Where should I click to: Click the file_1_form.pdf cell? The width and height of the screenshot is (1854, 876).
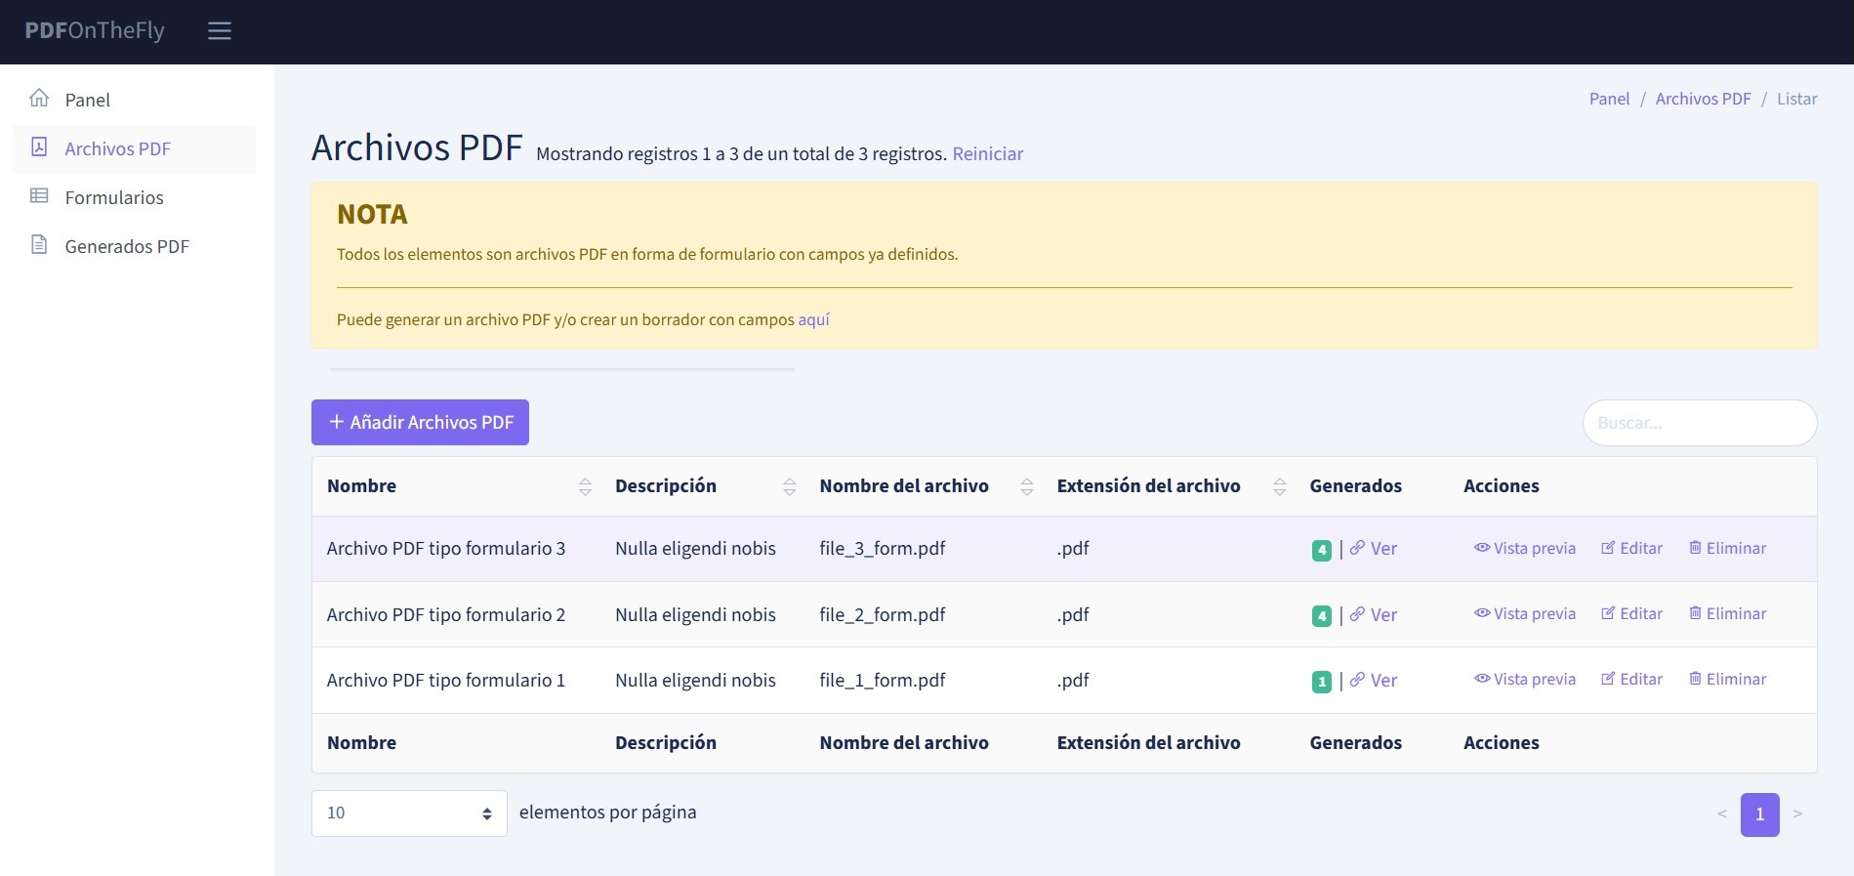(883, 681)
